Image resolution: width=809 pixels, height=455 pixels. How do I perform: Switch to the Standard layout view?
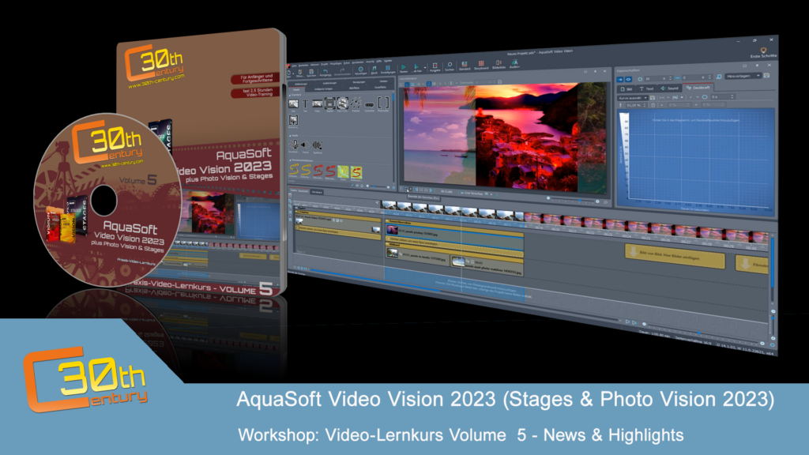465,66
